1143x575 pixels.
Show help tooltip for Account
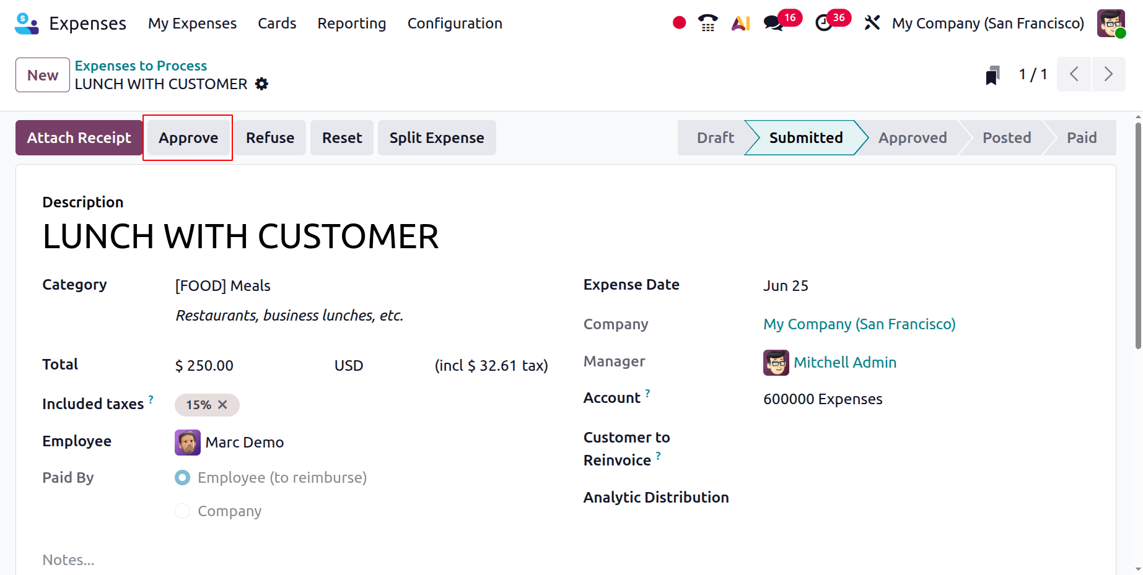(x=647, y=393)
